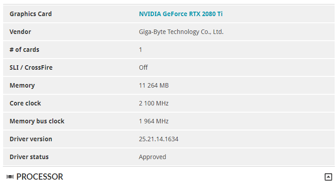Collapse the PROCESSOR section using the arrow icon
The width and height of the screenshot is (336, 181).
(x=328, y=177)
